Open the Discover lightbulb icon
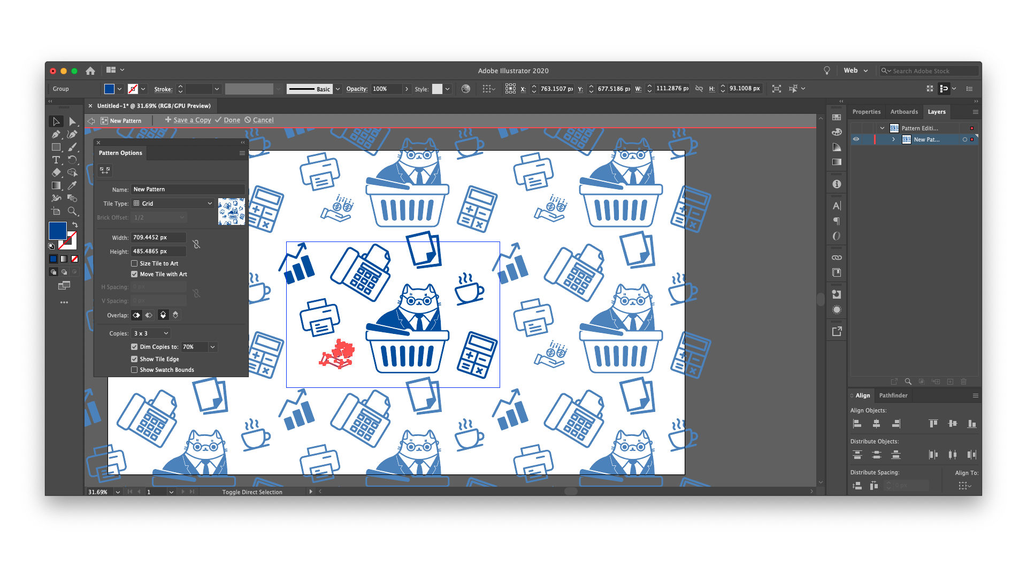 tap(827, 71)
